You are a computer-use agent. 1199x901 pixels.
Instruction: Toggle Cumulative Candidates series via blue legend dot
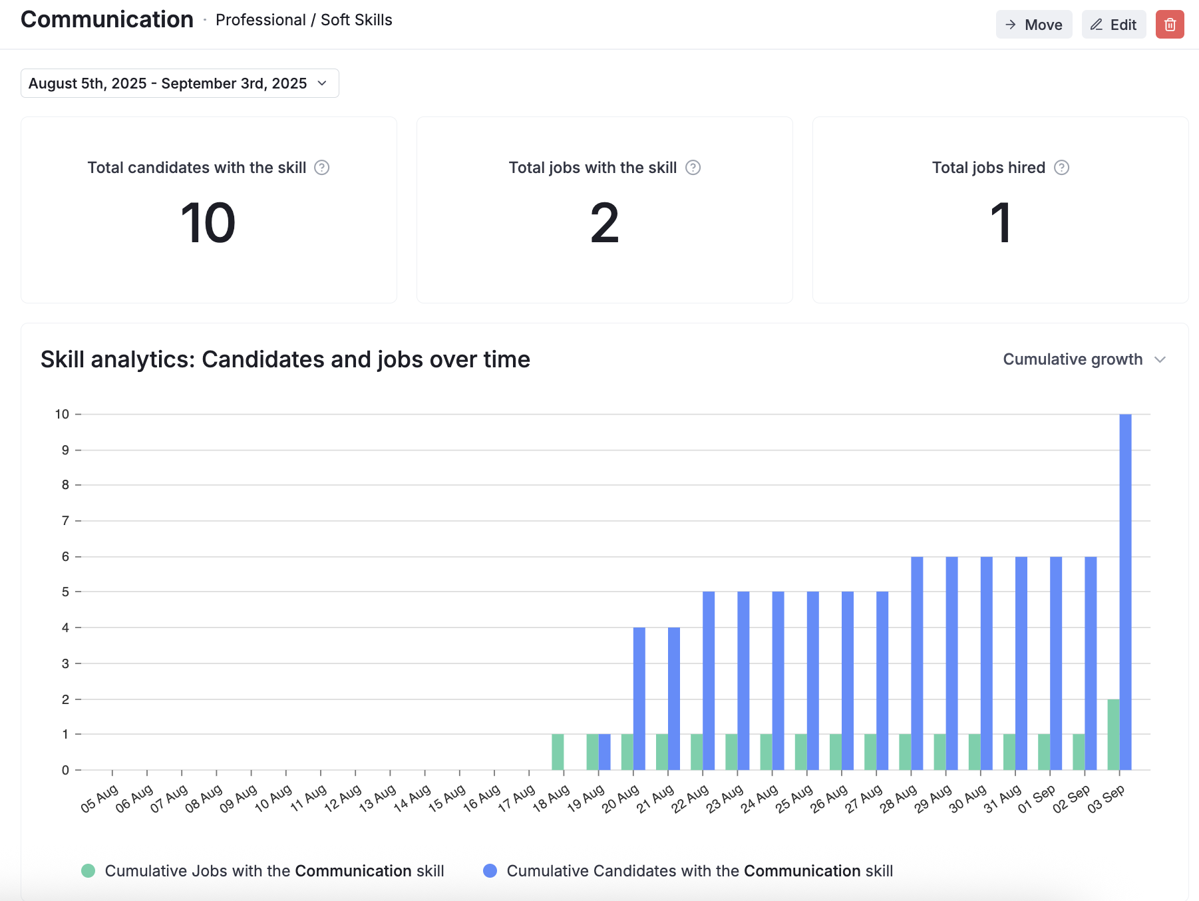pyautogui.click(x=490, y=871)
